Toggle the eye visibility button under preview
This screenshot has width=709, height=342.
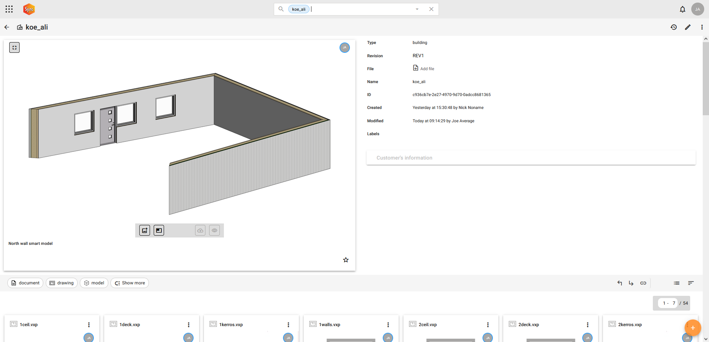pos(214,230)
